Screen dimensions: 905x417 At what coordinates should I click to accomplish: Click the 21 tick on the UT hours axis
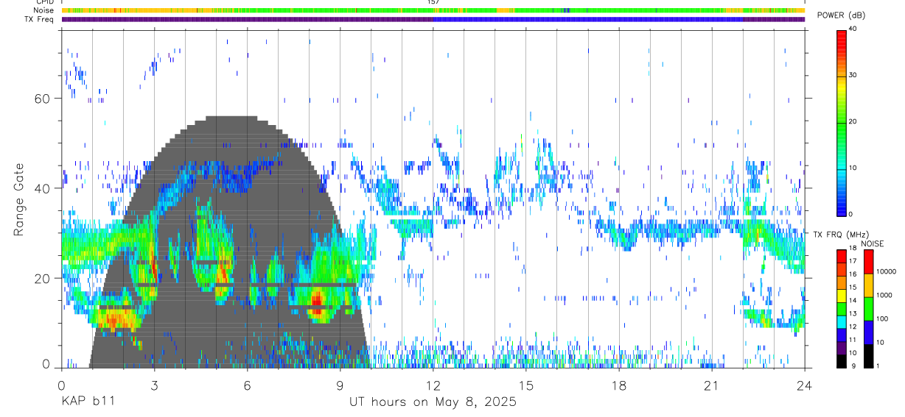712,385
